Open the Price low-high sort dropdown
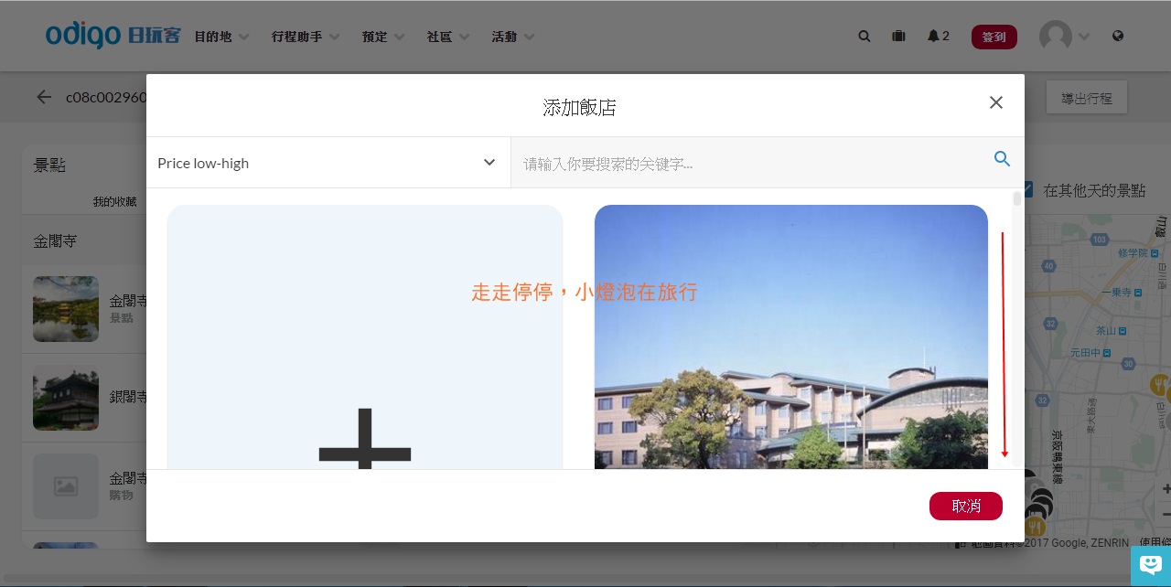This screenshot has width=1171, height=587. click(x=328, y=163)
